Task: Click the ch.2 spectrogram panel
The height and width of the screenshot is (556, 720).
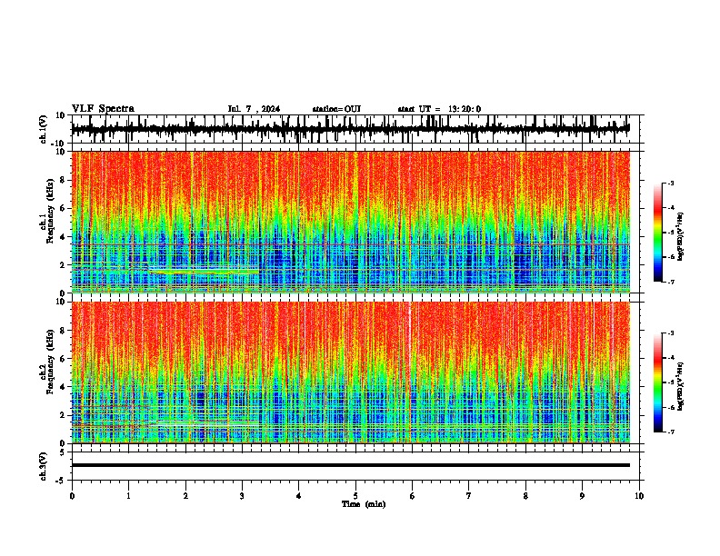Action: coord(350,372)
